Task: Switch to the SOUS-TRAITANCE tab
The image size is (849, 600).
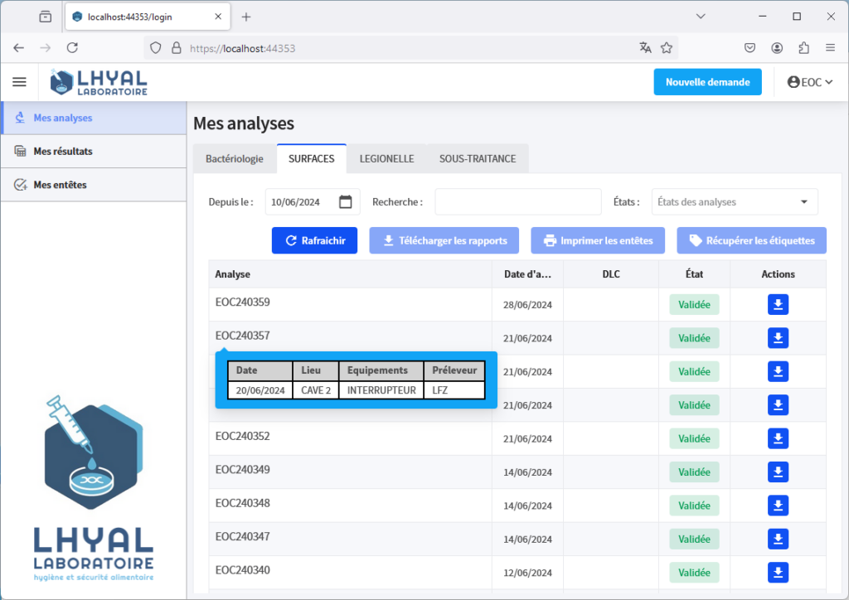Action: 478,158
